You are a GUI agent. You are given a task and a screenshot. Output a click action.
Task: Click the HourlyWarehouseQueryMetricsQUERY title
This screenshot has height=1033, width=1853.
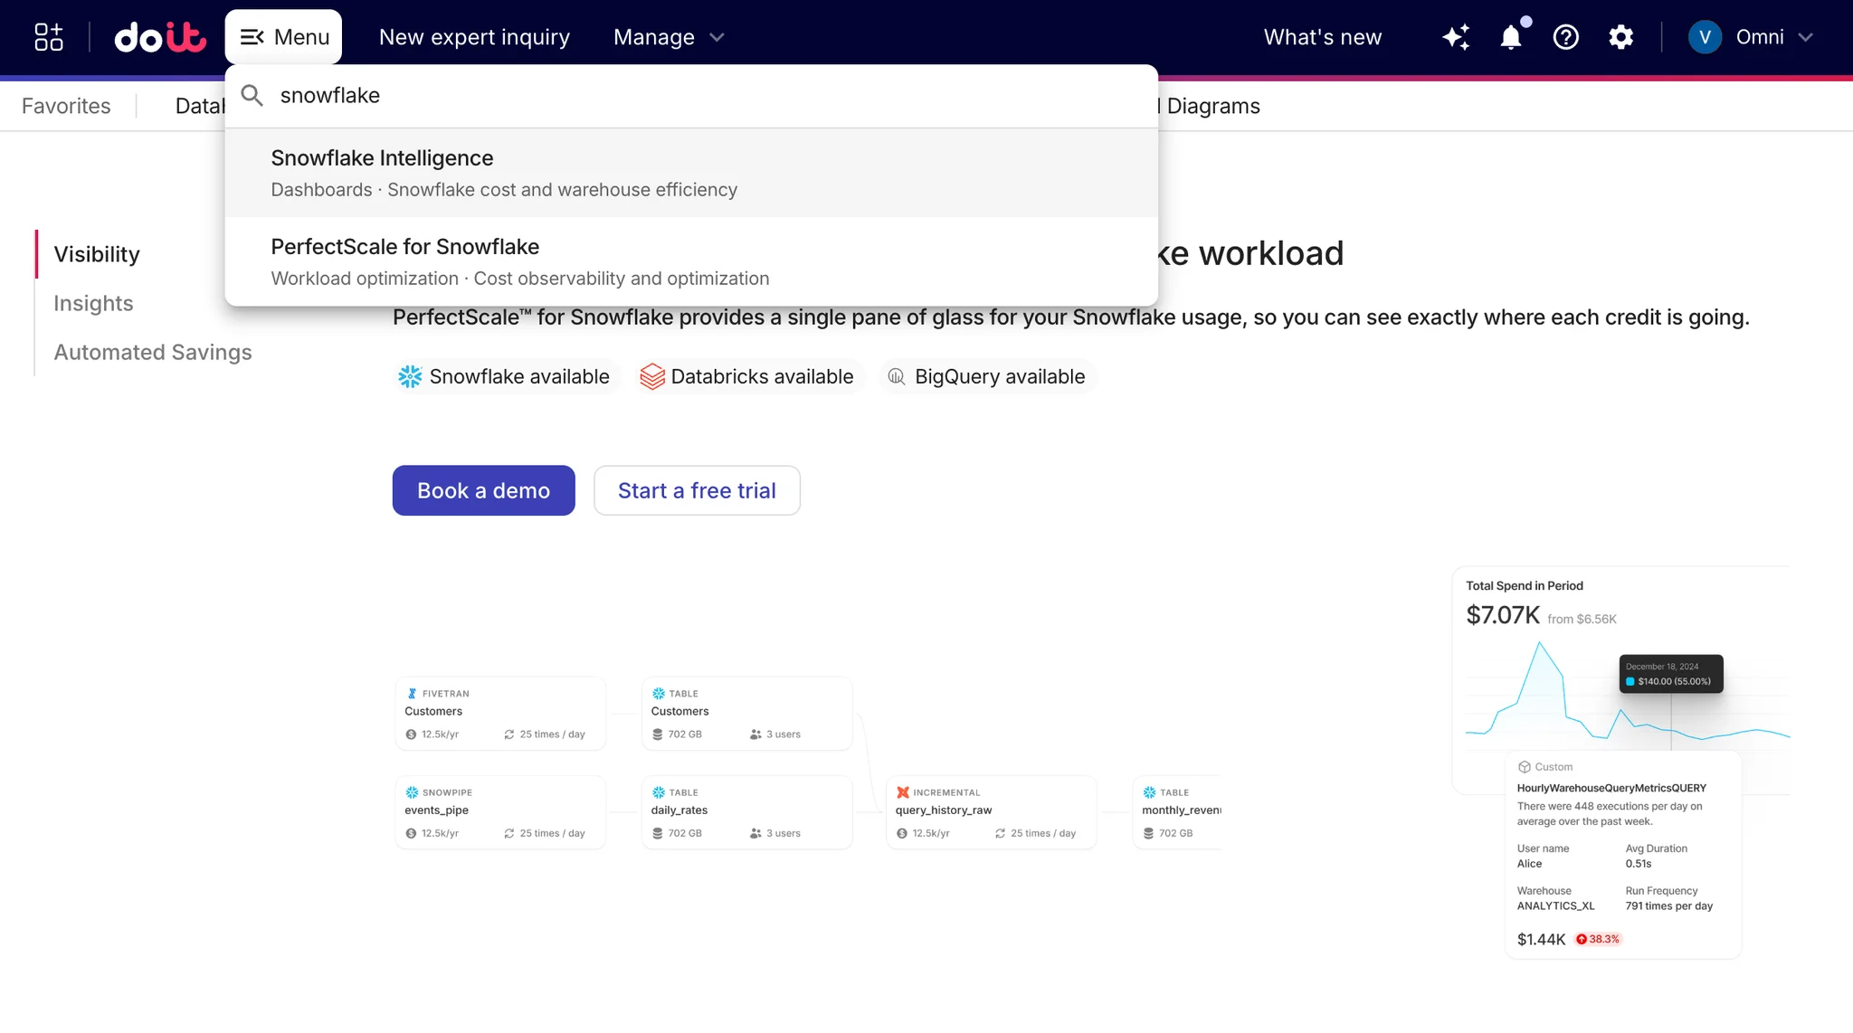(x=1611, y=788)
